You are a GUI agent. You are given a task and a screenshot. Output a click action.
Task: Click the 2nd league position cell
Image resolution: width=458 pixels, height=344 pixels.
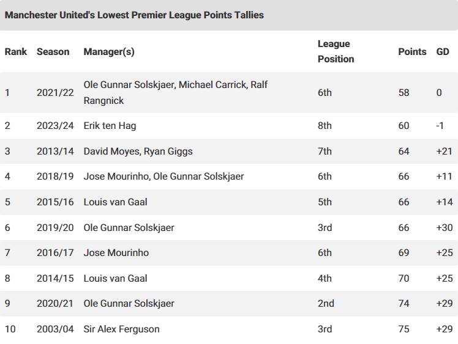(x=326, y=304)
